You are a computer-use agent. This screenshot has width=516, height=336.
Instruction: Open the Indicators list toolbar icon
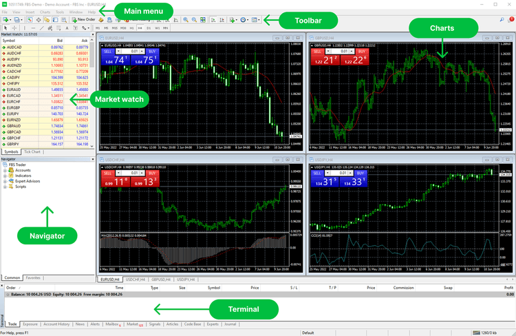tap(232, 20)
